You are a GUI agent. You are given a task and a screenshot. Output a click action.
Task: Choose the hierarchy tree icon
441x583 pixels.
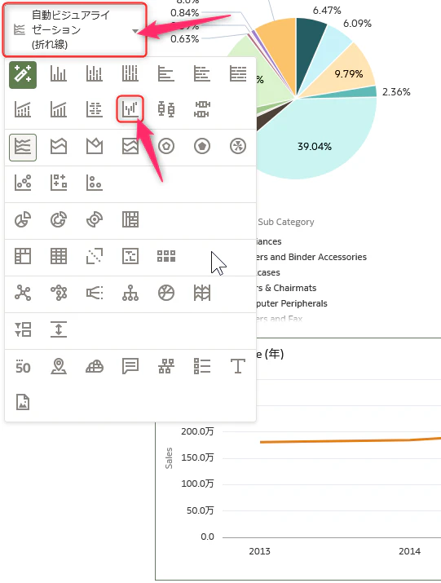130,293
